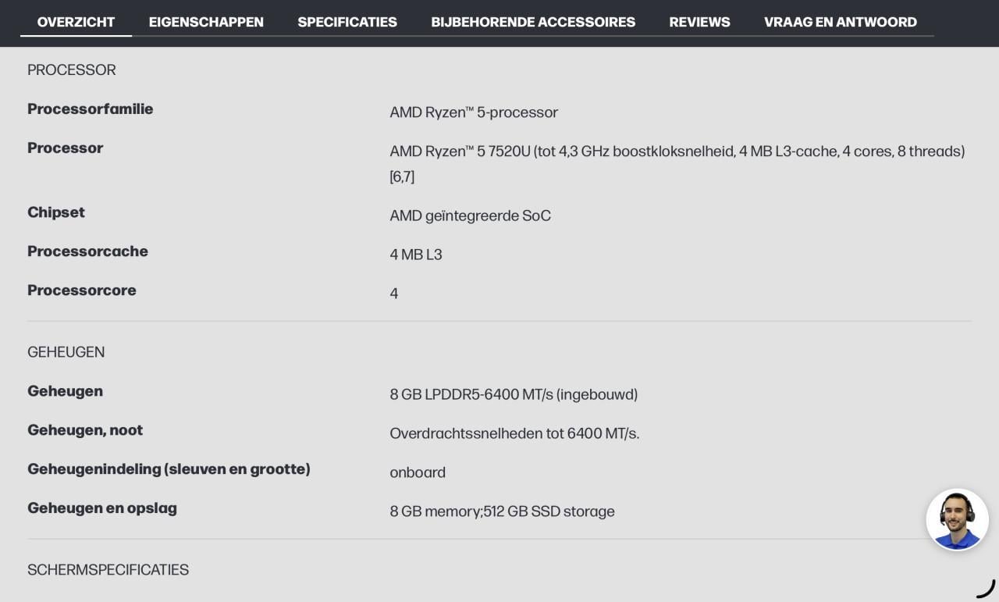Image resolution: width=999 pixels, height=602 pixels.
Task: Select the Geheugen value 8 GB LPDDR5-6400
Action: (514, 394)
